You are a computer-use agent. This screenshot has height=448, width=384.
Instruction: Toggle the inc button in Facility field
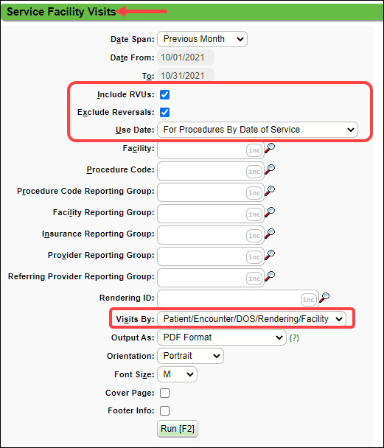[254, 150]
